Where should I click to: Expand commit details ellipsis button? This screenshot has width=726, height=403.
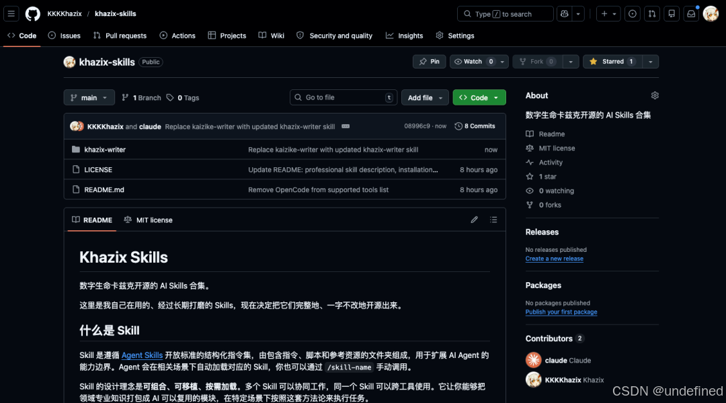coord(346,126)
